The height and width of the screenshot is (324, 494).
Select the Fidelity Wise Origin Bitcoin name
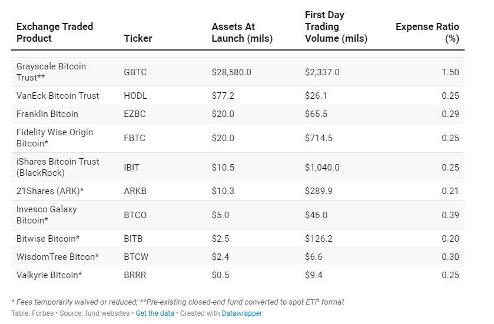(55, 138)
